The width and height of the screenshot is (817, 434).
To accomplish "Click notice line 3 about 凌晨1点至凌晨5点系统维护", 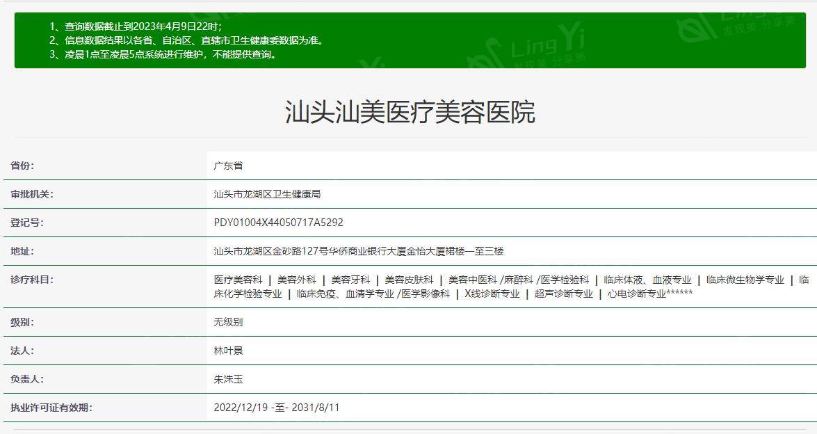I will pyautogui.click(x=163, y=54).
